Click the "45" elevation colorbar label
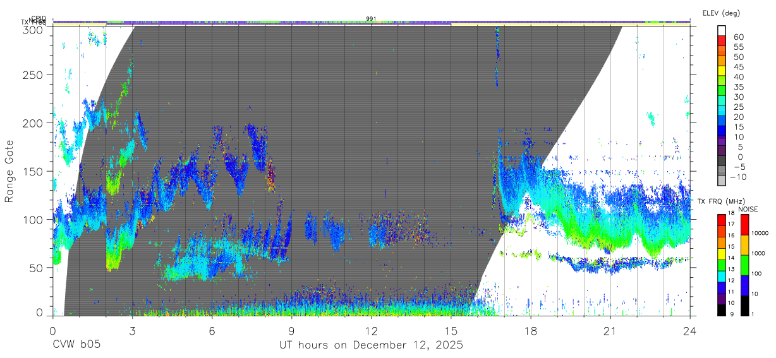 point(739,66)
